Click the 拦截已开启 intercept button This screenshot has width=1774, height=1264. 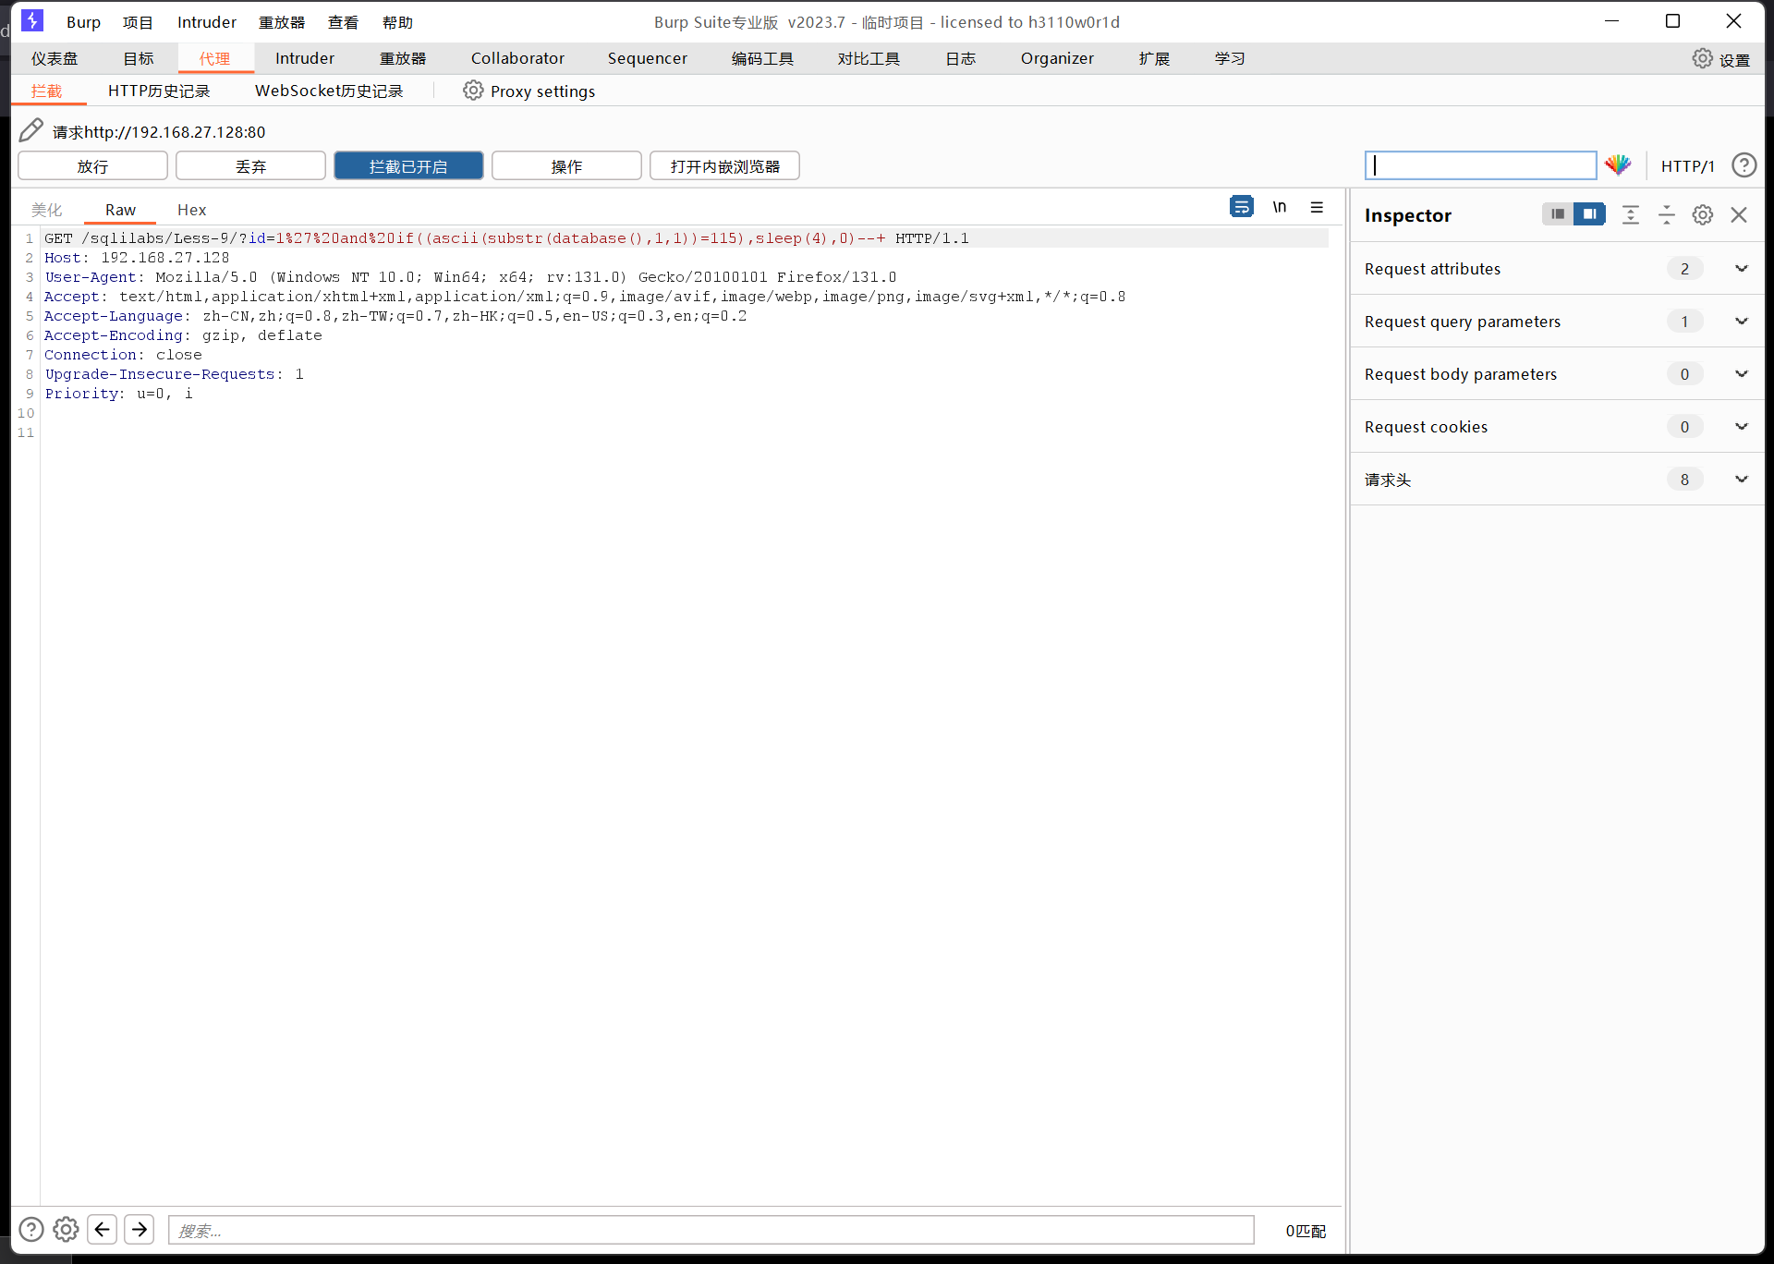408,166
